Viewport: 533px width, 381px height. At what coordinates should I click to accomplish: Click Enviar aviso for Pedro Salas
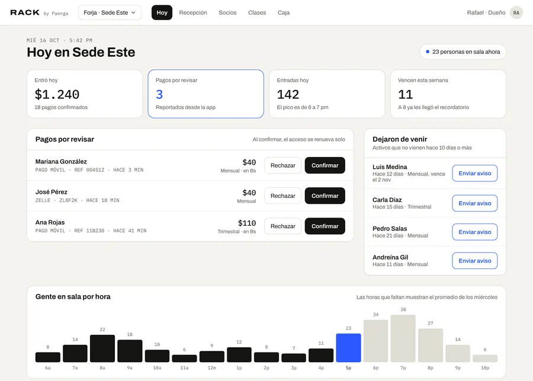[x=474, y=232]
